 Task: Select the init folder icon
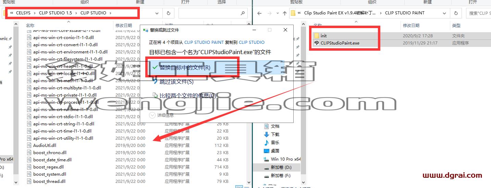tap(316, 36)
